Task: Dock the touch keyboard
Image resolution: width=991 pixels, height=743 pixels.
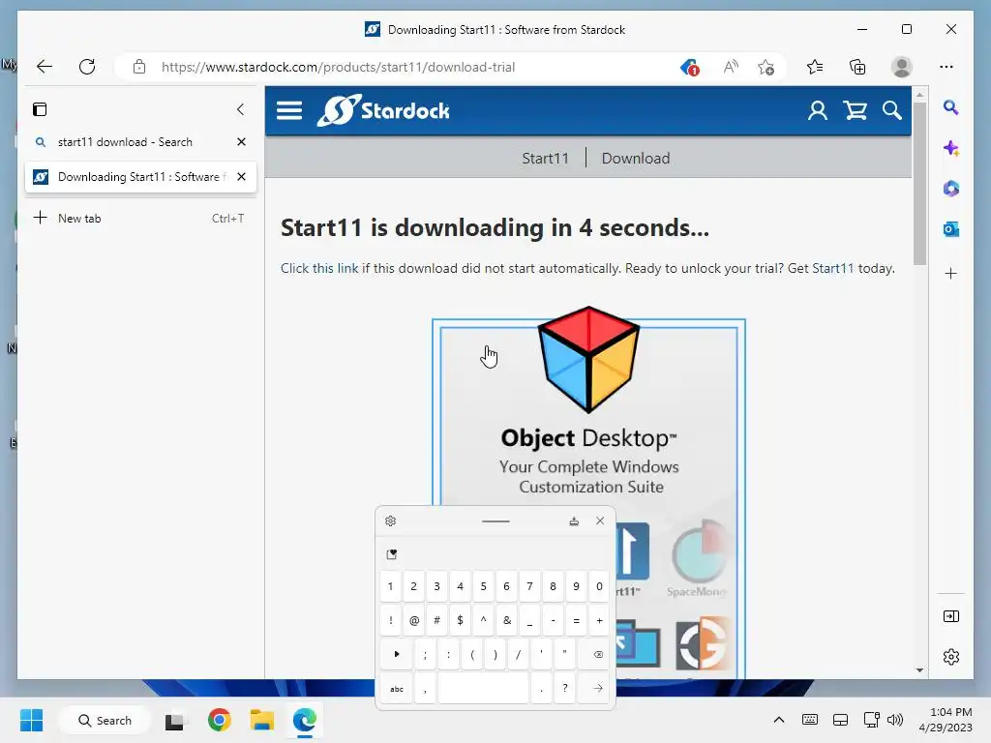Action: [574, 521]
